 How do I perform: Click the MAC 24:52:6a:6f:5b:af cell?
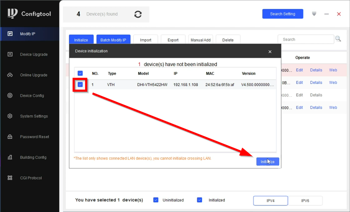coord(220,85)
